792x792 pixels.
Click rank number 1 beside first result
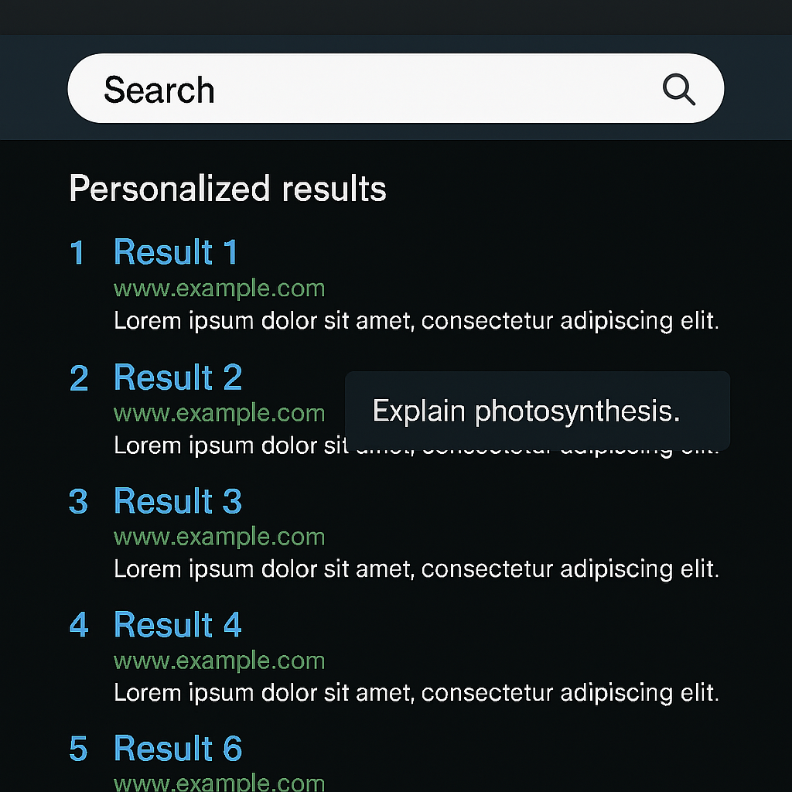(77, 253)
